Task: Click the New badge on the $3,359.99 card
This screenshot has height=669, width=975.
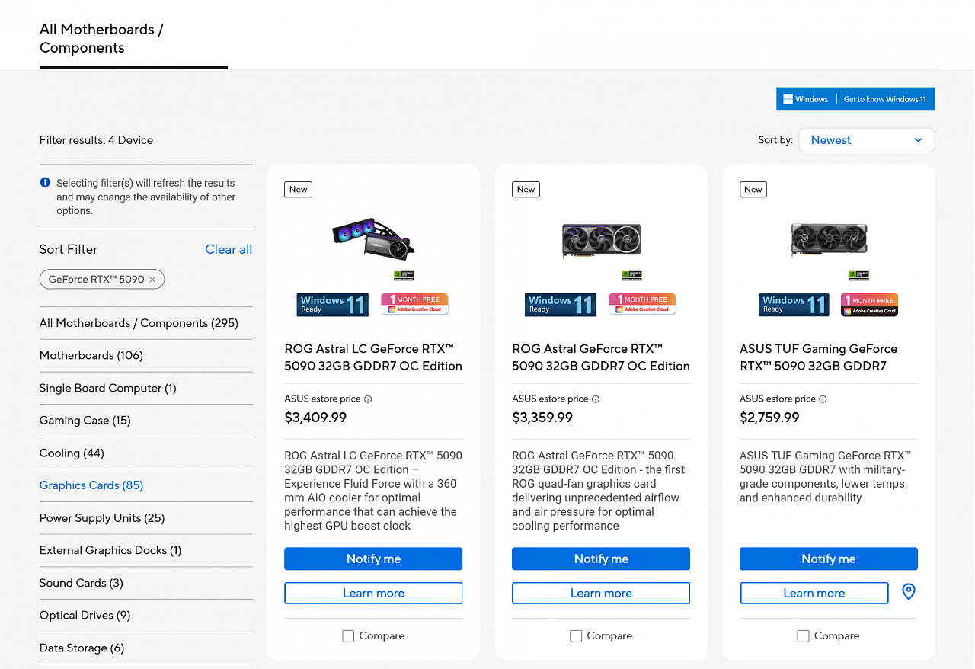Action: (x=526, y=190)
